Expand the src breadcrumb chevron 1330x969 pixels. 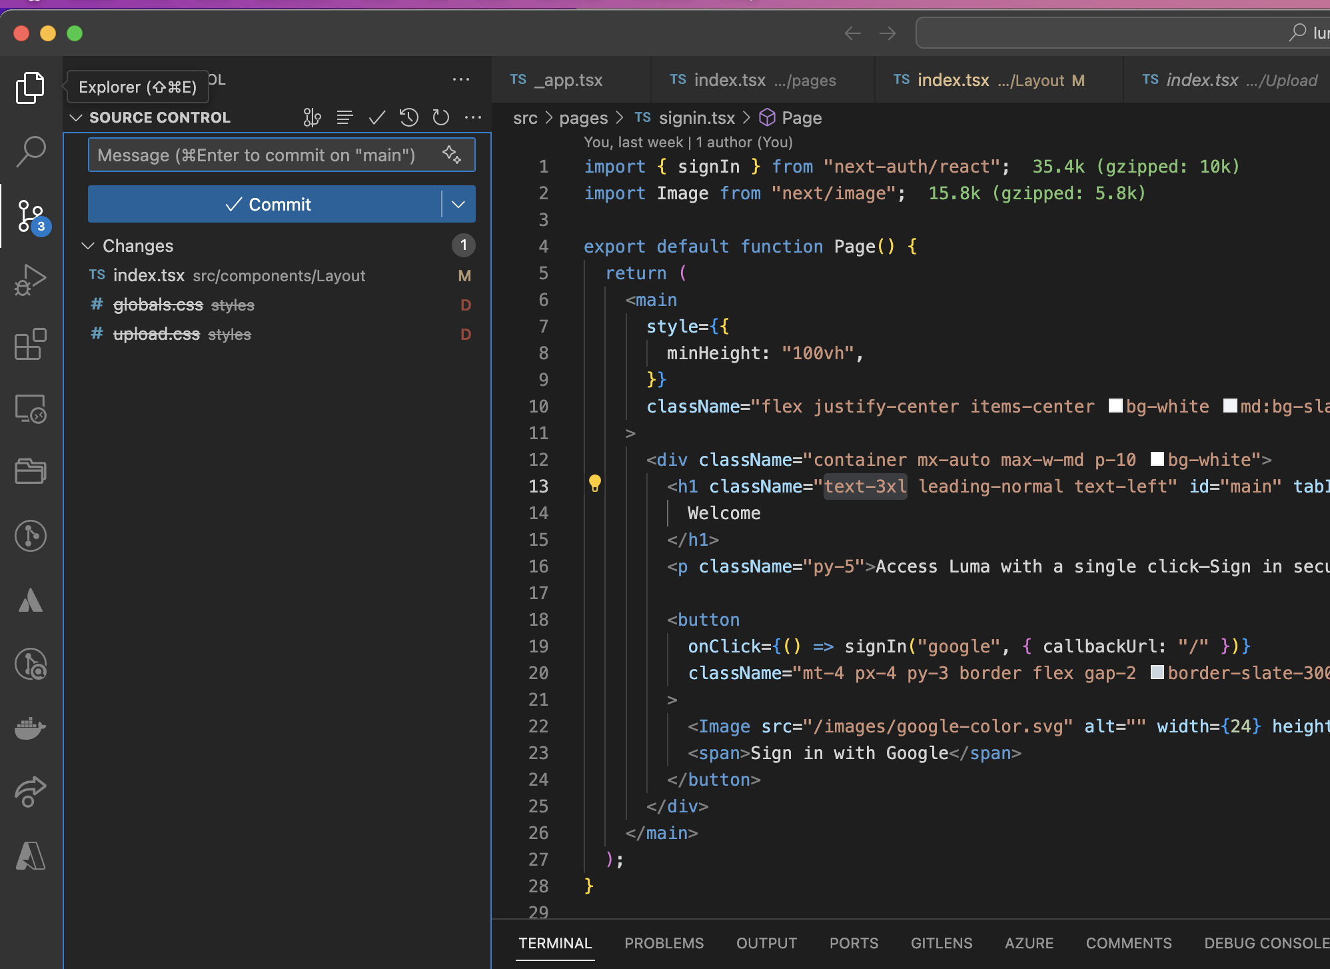click(548, 117)
